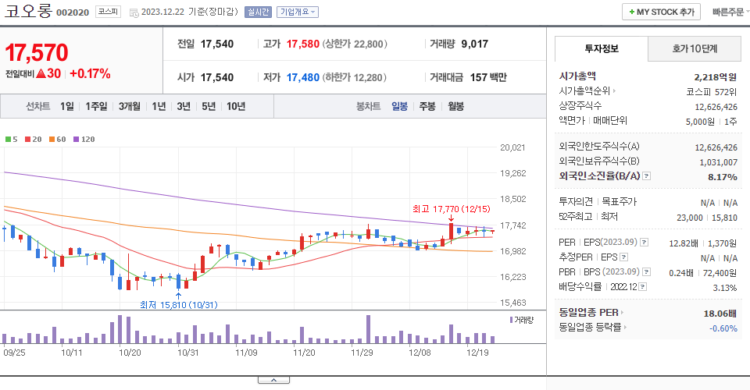Viewport: 750px width, 390px height.
Task: Click the MY STOCK 추가 button
Action: (x=661, y=12)
